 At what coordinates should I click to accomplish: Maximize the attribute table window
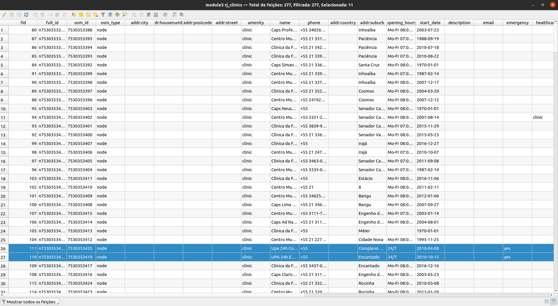(543, 5)
